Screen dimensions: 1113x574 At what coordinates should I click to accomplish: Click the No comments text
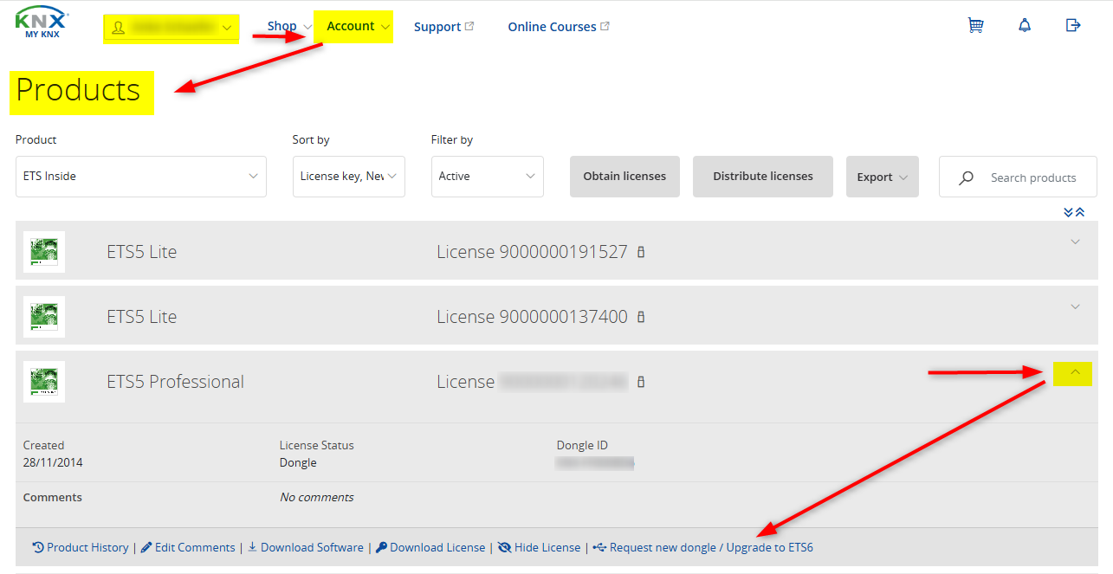coord(317,497)
